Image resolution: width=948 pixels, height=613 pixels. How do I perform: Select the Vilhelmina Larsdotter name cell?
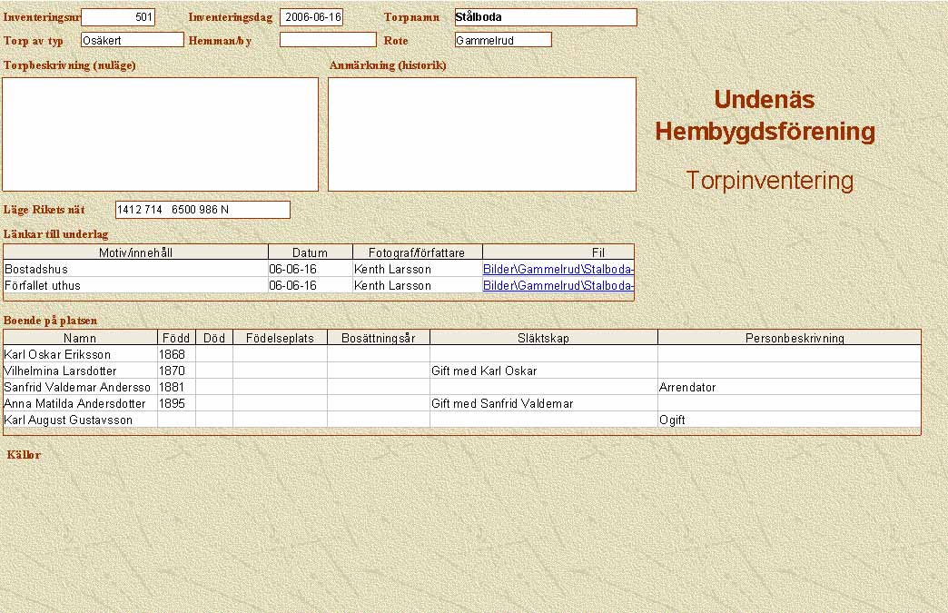click(x=80, y=371)
